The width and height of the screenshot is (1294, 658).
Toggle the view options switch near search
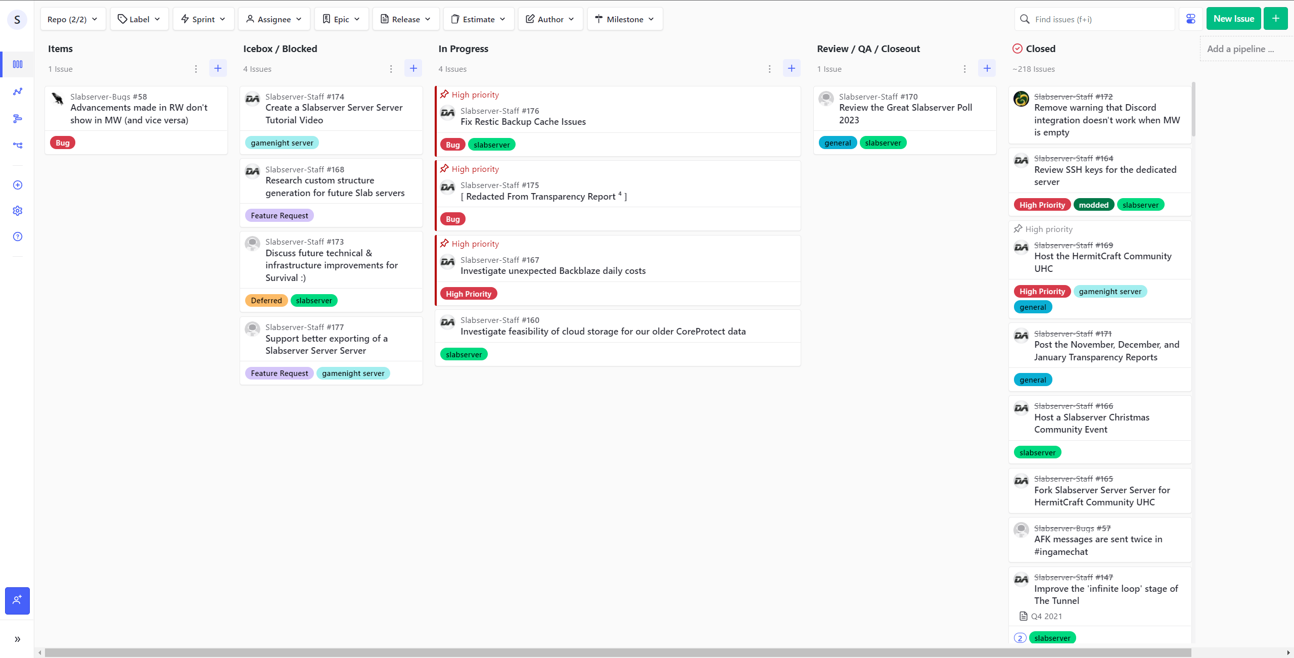click(x=1191, y=19)
